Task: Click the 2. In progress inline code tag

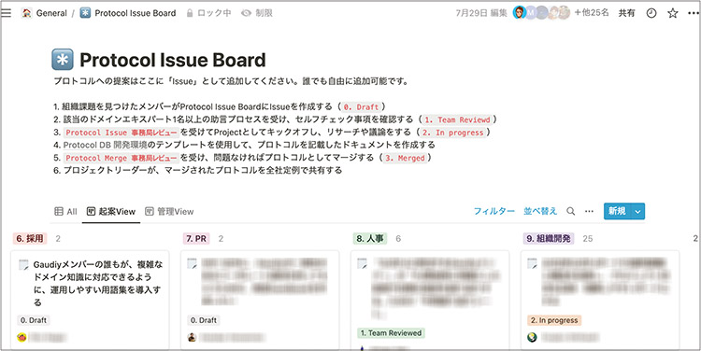Action: point(453,133)
